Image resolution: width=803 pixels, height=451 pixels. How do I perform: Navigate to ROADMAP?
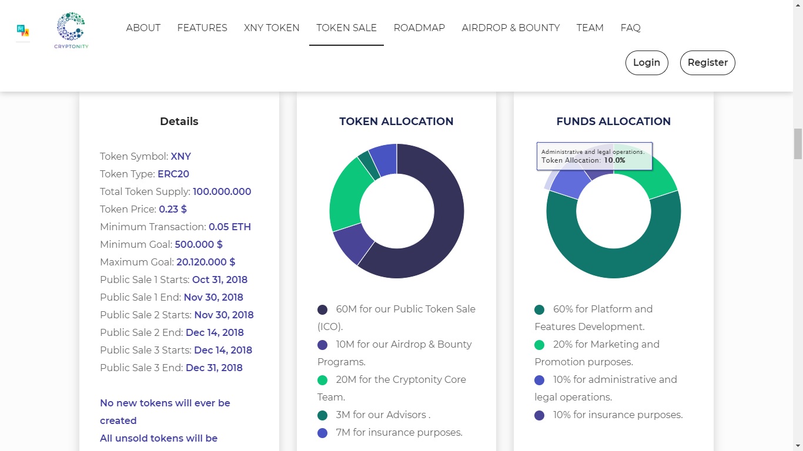tap(419, 28)
